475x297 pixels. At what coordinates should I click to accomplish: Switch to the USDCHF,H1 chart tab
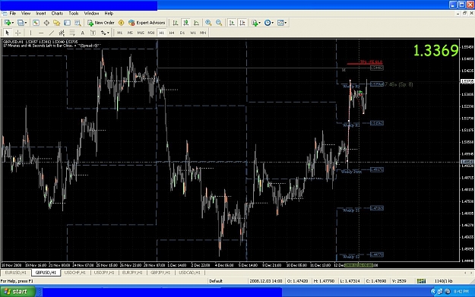point(75,273)
